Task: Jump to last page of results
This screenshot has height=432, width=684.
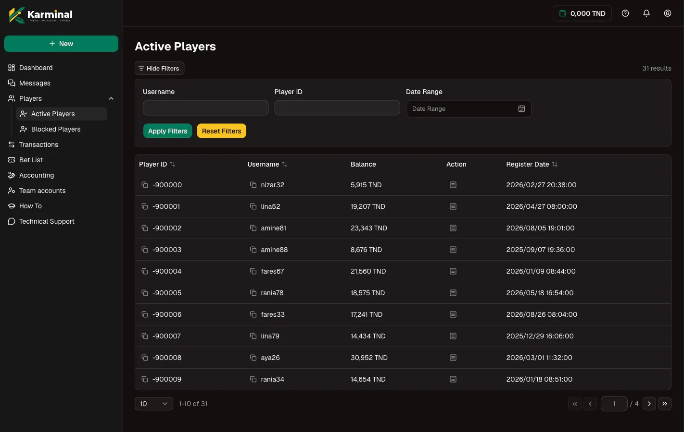Action: 665,404
